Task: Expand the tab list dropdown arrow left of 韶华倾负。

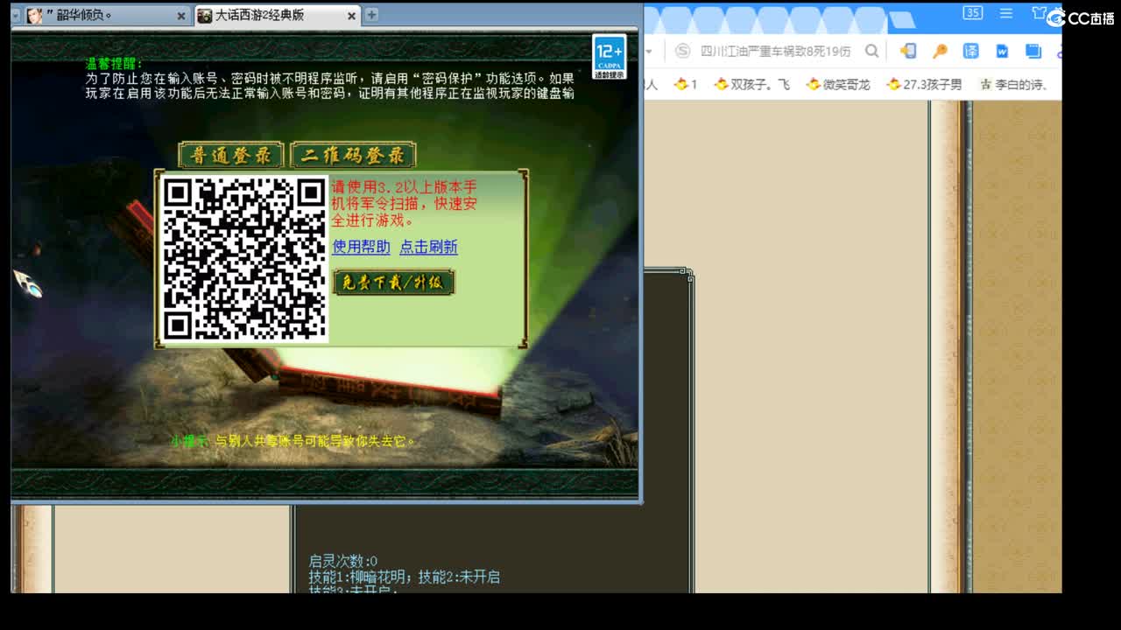Action: 16,16
